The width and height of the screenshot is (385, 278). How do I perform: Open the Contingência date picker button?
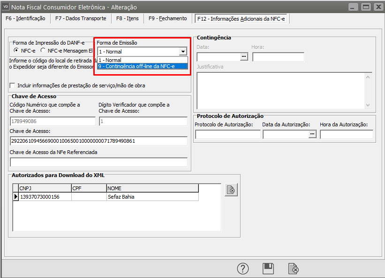[x=244, y=57]
